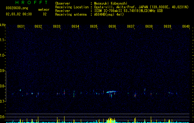The height and width of the screenshot is (123, 194).
Task: Click the 0637 time marker
Action: pos(131,26)
